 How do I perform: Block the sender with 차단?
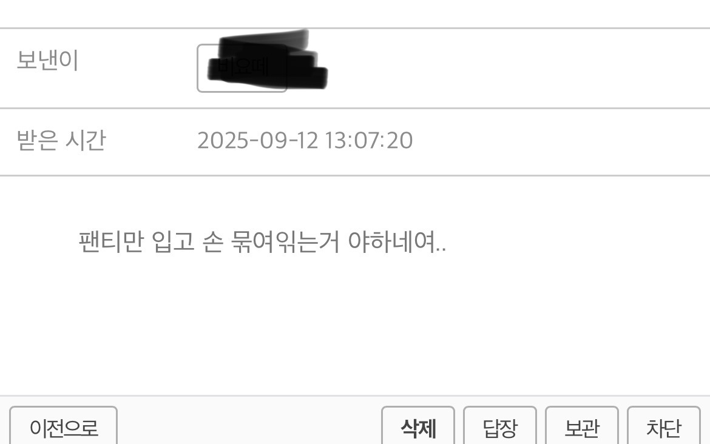click(x=664, y=426)
